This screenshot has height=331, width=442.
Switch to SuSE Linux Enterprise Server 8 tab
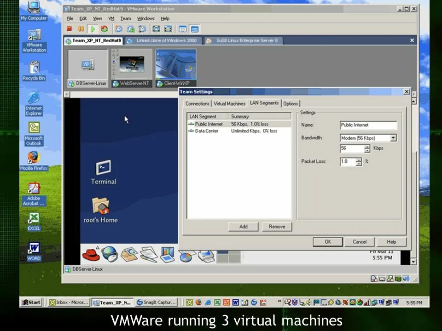pos(244,41)
